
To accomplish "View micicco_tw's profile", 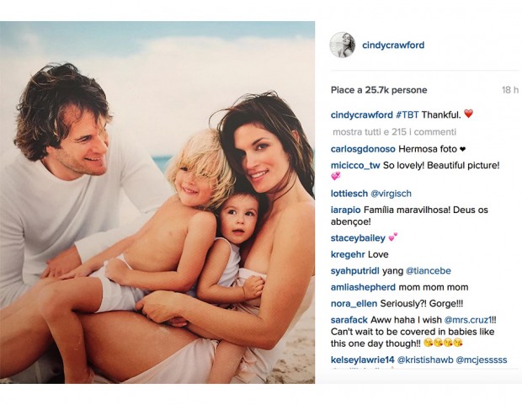I will tap(355, 165).
